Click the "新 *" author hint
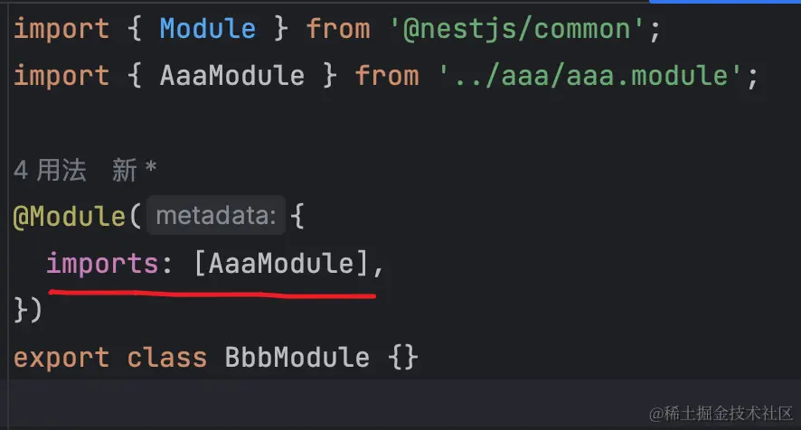The width and height of the screenshot is (801, 430). [135, 170]
